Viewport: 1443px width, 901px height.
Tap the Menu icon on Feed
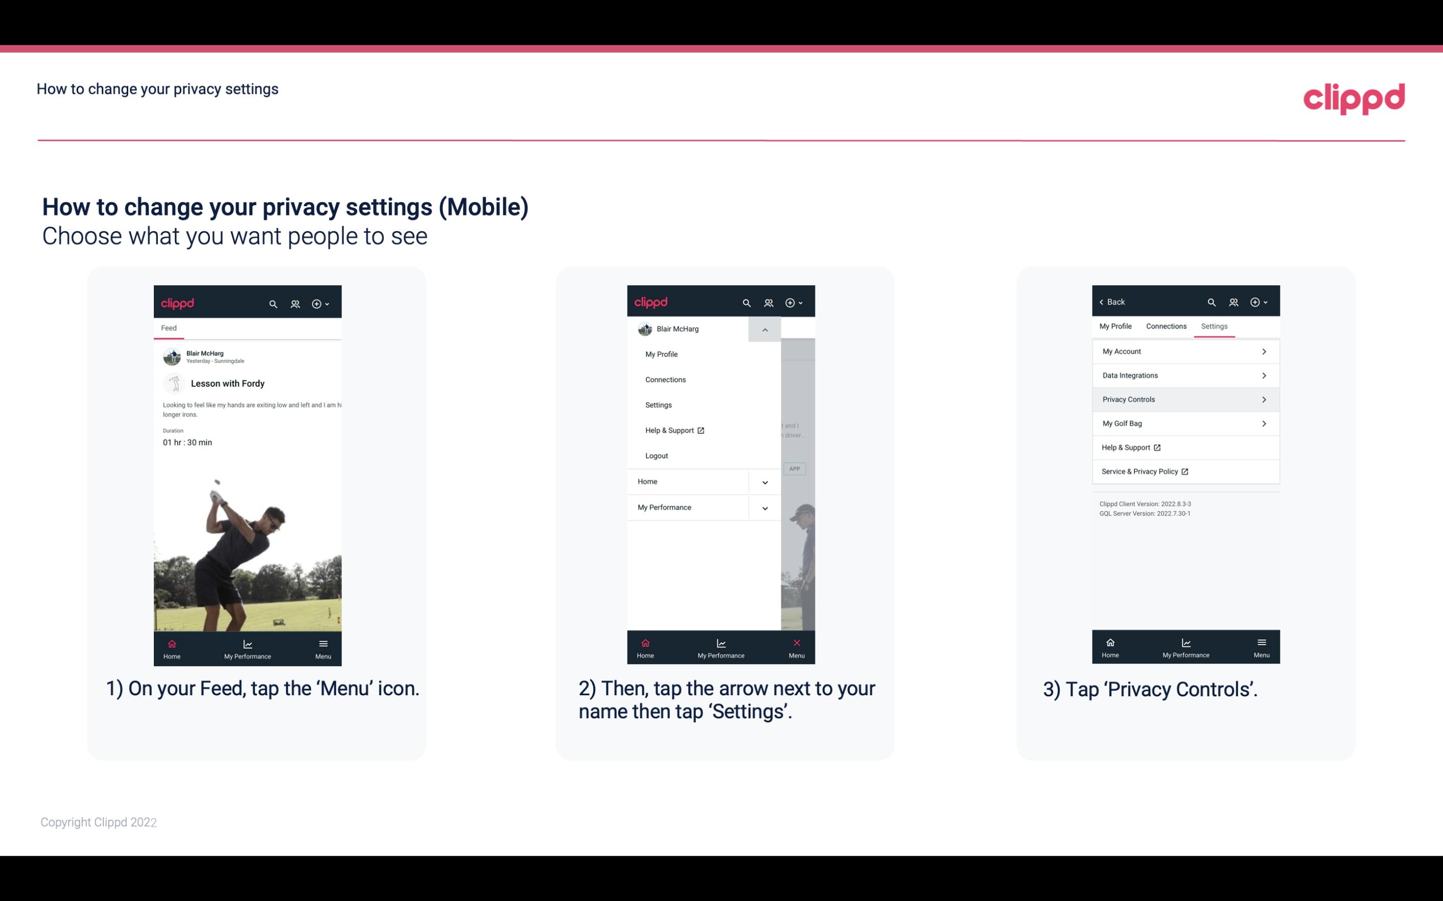click(x=324, y=648)
